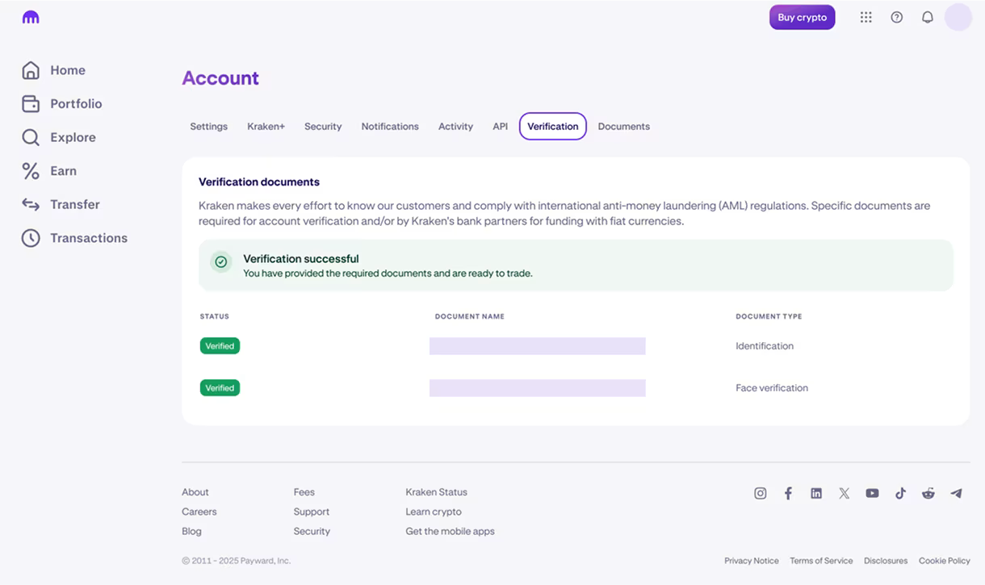985x585 pixels.
Task: Click the Earn label in sidebar
Action: [63, 171]
